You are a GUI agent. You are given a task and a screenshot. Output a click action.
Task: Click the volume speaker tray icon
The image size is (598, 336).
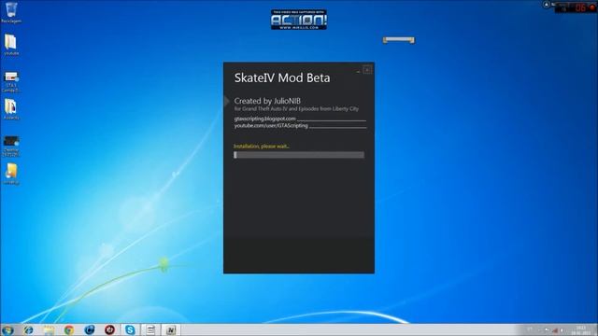[x=562, y=330]
